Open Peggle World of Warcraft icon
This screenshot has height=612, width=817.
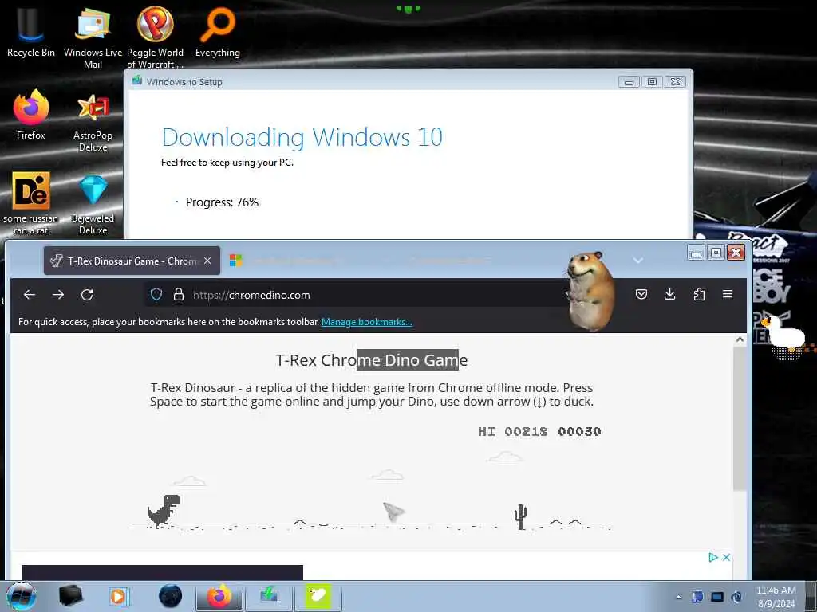tap(155, 38)
